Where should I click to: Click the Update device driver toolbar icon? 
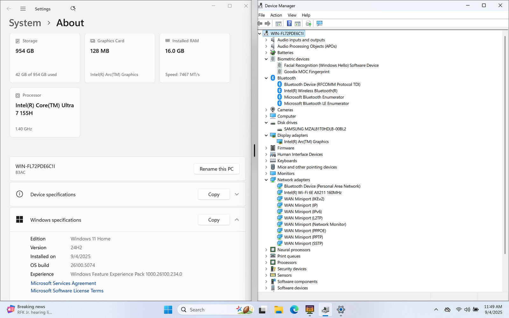point(308,24)
